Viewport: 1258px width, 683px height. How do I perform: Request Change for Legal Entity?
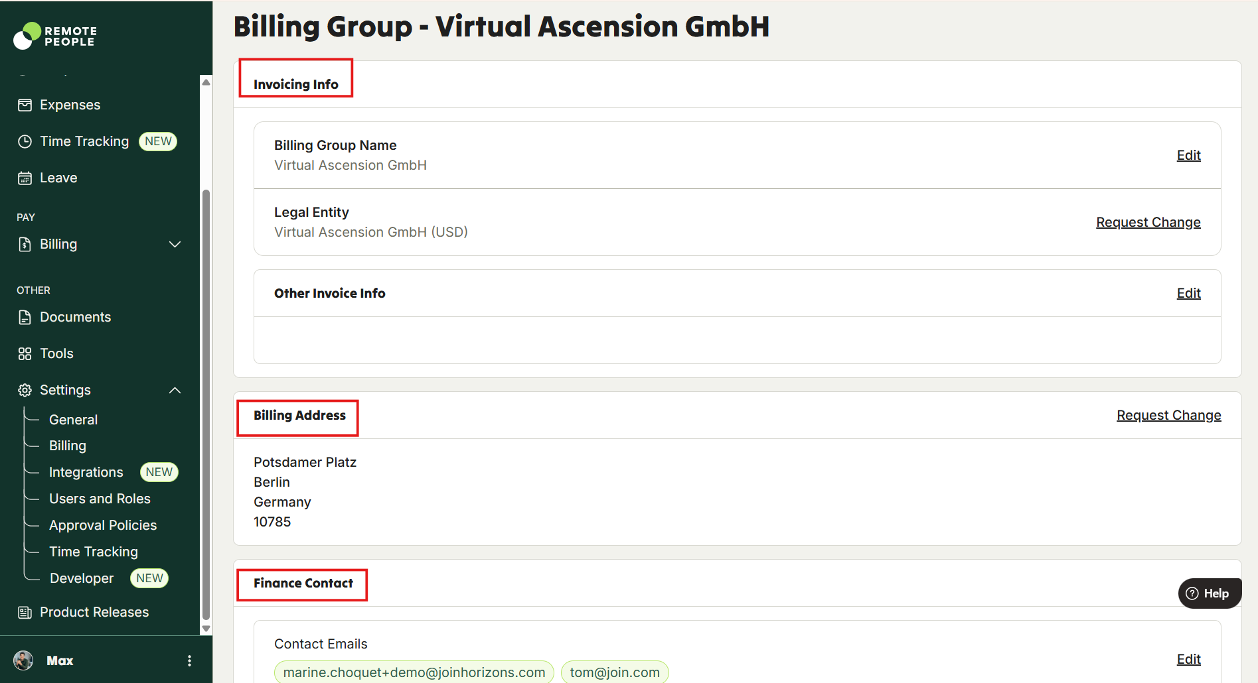pos(1148,222)
